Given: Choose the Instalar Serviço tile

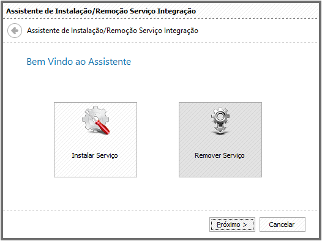Looking at the screenshot, I should (95, 139).
